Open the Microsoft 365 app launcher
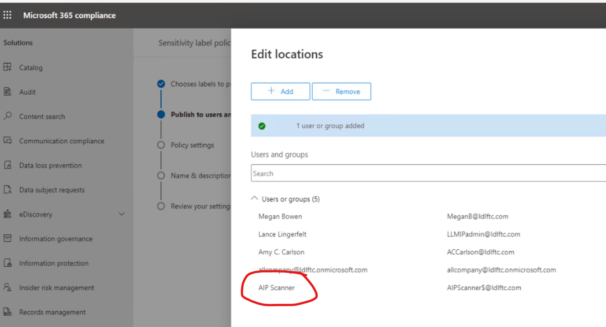Viewport: 606px width, 327px height. pos(7,14)
